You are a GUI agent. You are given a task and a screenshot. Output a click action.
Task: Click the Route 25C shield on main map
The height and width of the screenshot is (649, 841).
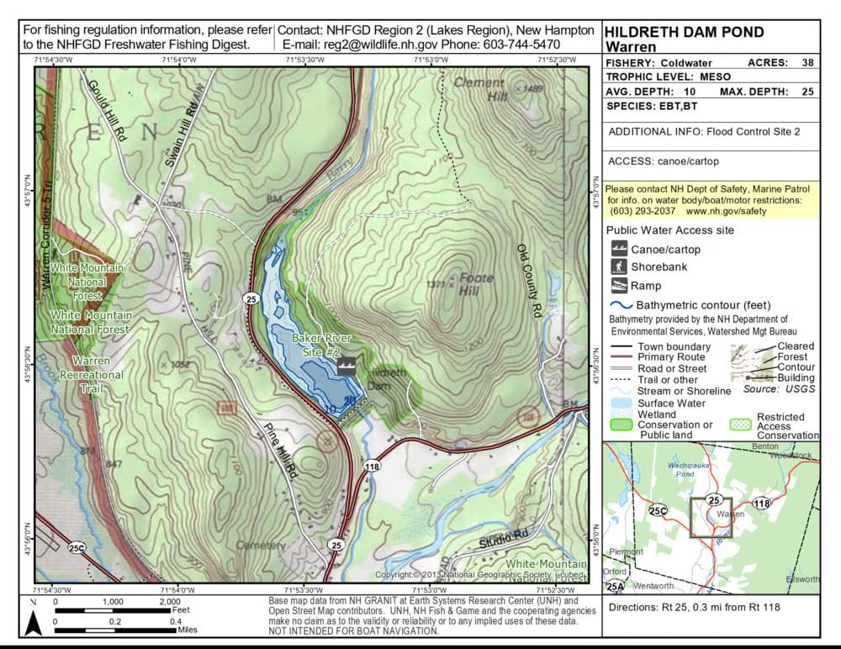click(x=77, y=548)
